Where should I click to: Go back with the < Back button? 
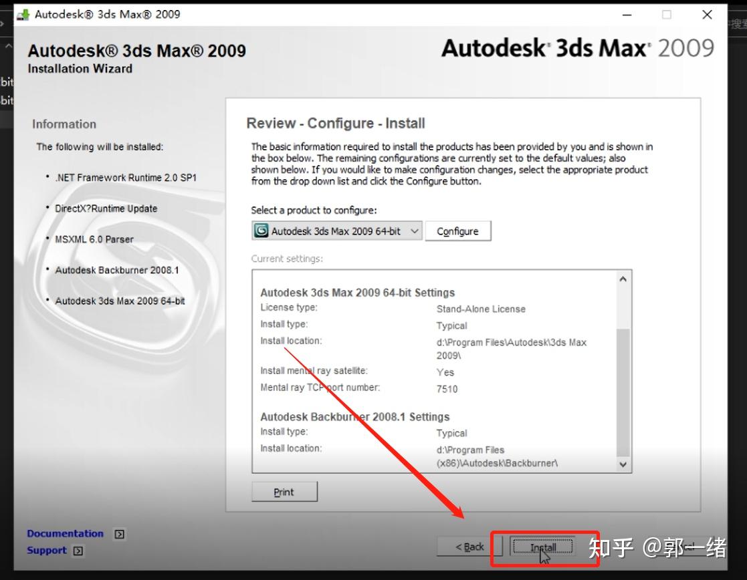click(469, 547)
